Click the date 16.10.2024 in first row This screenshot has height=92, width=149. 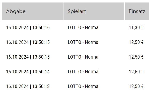pos(17,28)
